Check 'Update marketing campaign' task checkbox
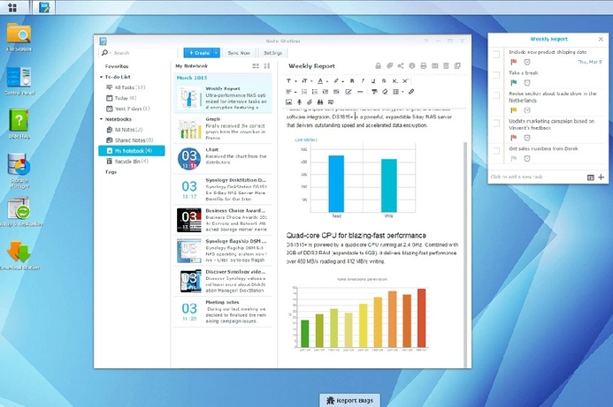Viewport: 613px width, 407px height. tap(496, 124)
